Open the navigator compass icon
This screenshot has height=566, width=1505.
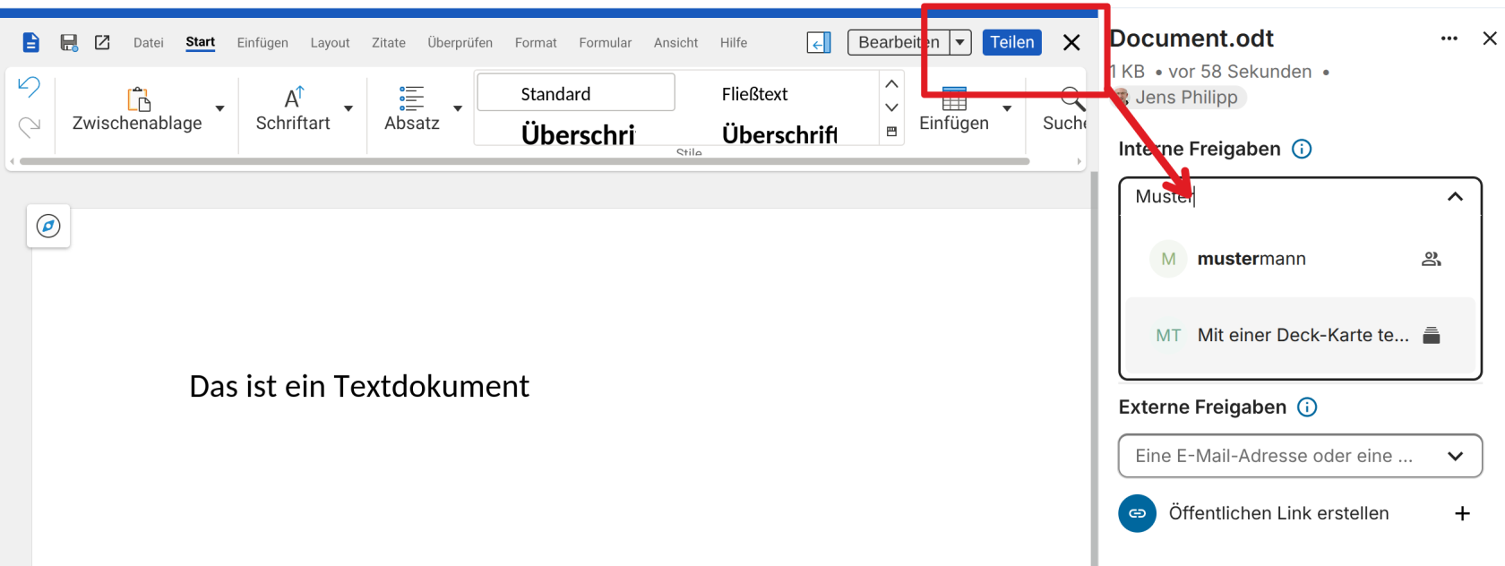click(48, 226)
